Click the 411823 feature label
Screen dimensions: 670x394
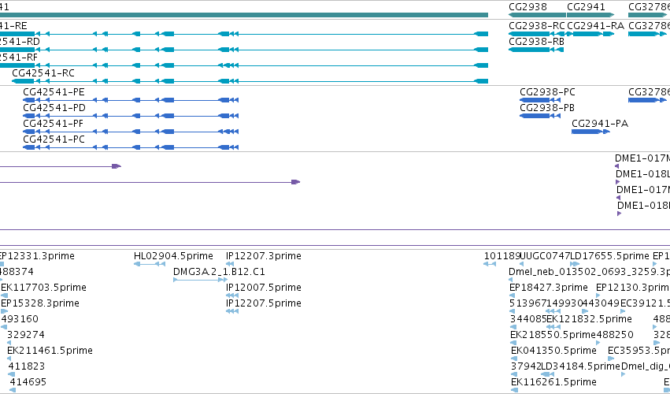coord(27,366)
